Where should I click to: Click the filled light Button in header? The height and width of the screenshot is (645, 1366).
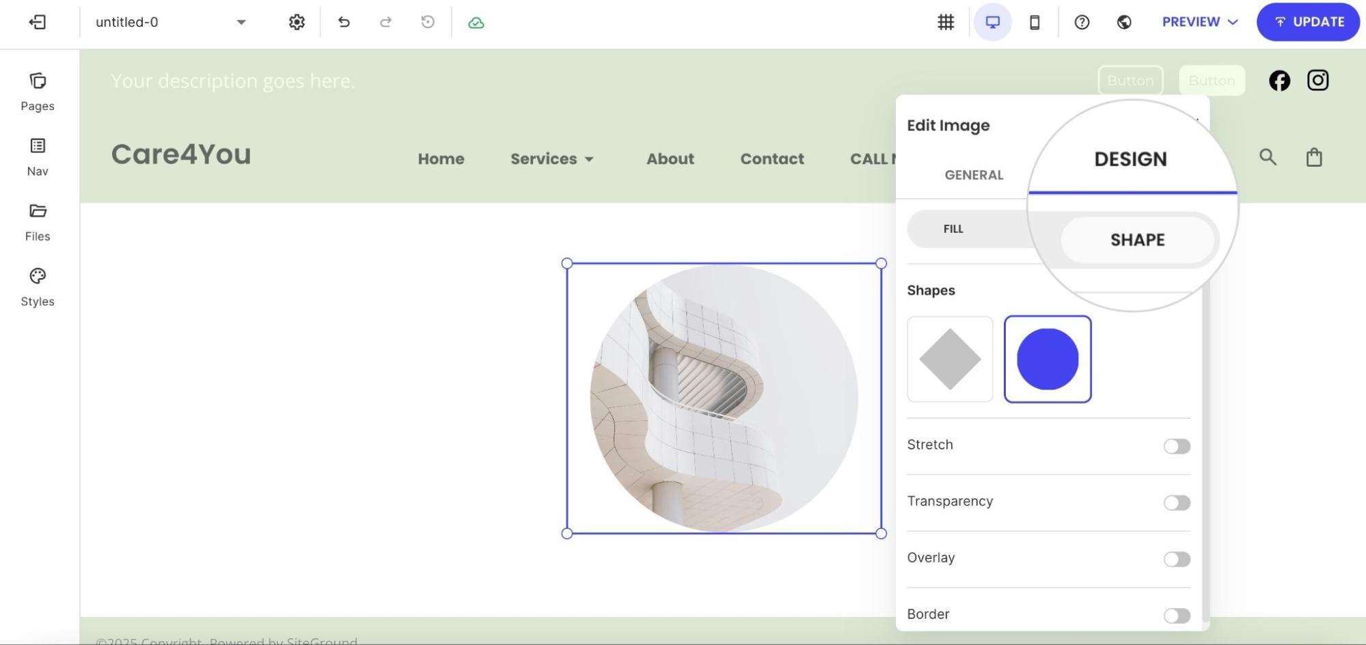[1212, 81]
